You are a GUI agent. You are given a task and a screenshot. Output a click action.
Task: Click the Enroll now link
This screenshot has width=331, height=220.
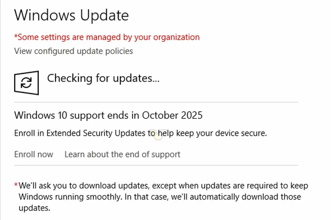[x=33, y=154]
